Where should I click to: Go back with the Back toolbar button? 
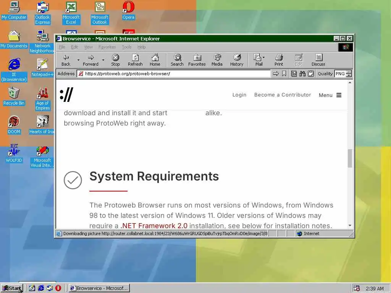click(66, 60)
